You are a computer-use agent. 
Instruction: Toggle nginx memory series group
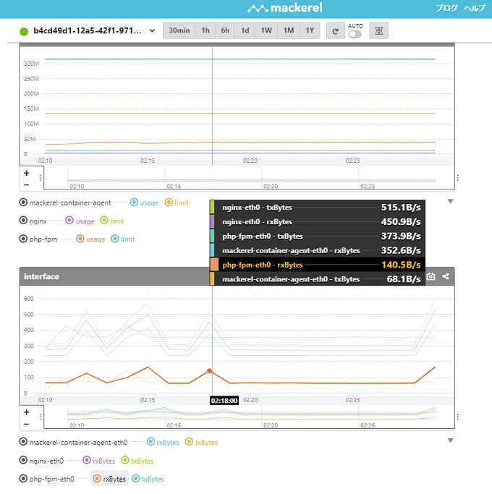33,221
